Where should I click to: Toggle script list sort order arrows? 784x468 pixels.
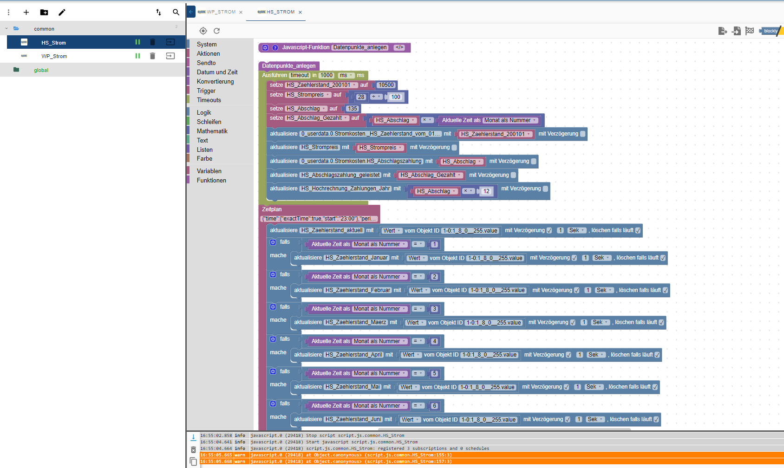158,13
